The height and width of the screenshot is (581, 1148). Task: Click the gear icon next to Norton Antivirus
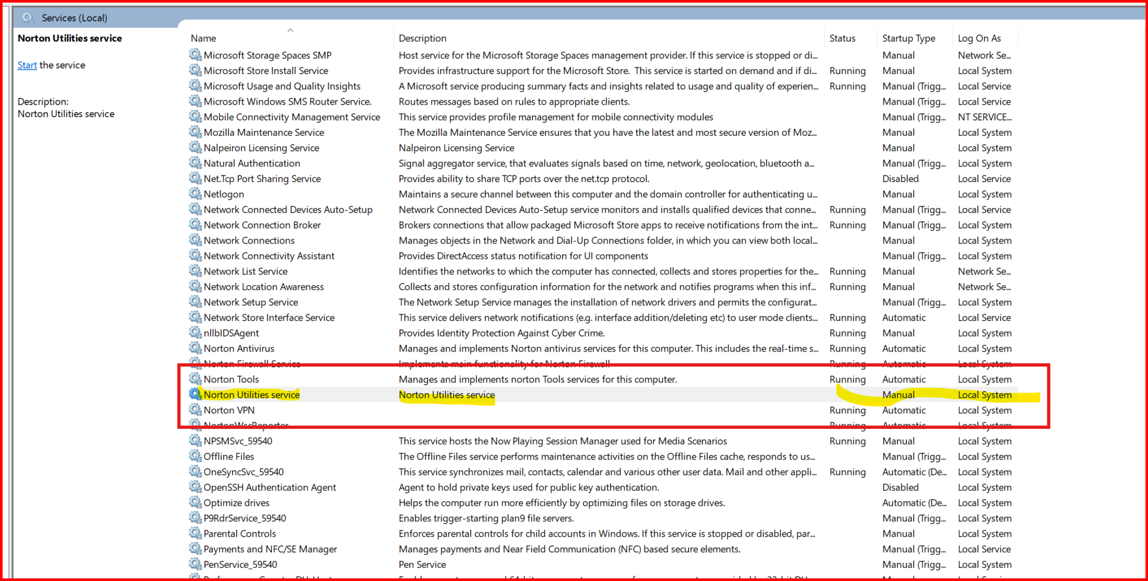click(x=195, y=348)
